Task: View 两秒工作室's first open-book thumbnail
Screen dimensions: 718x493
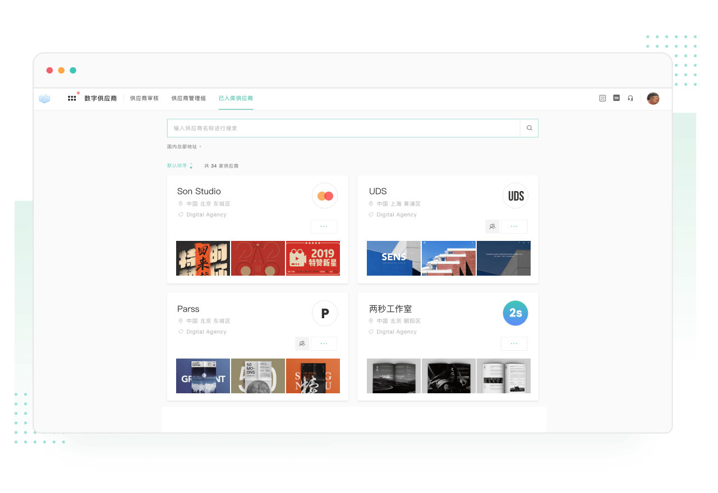Action: [x=394, y=376]
